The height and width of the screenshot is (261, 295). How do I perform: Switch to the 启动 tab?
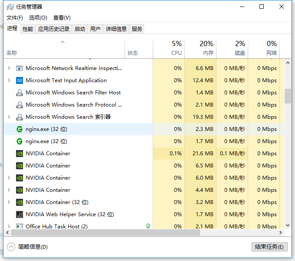(79, 29)
